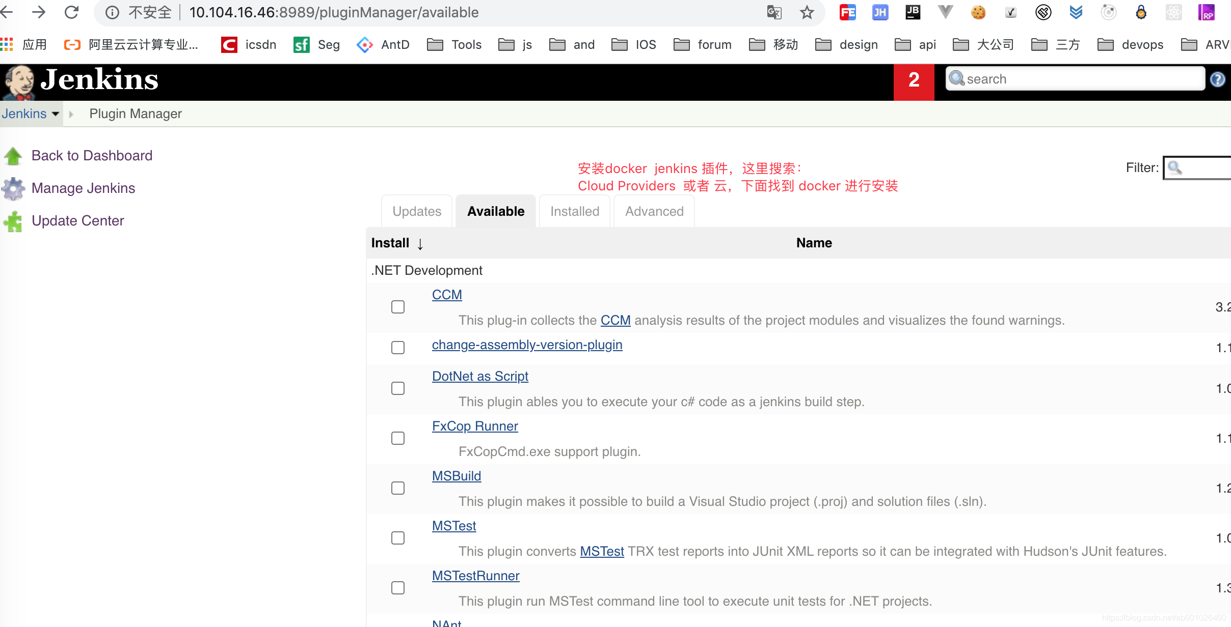This screenshot has width=1231, height=627.
Task: Open the design bookmark folder
Action: (846, 45)
